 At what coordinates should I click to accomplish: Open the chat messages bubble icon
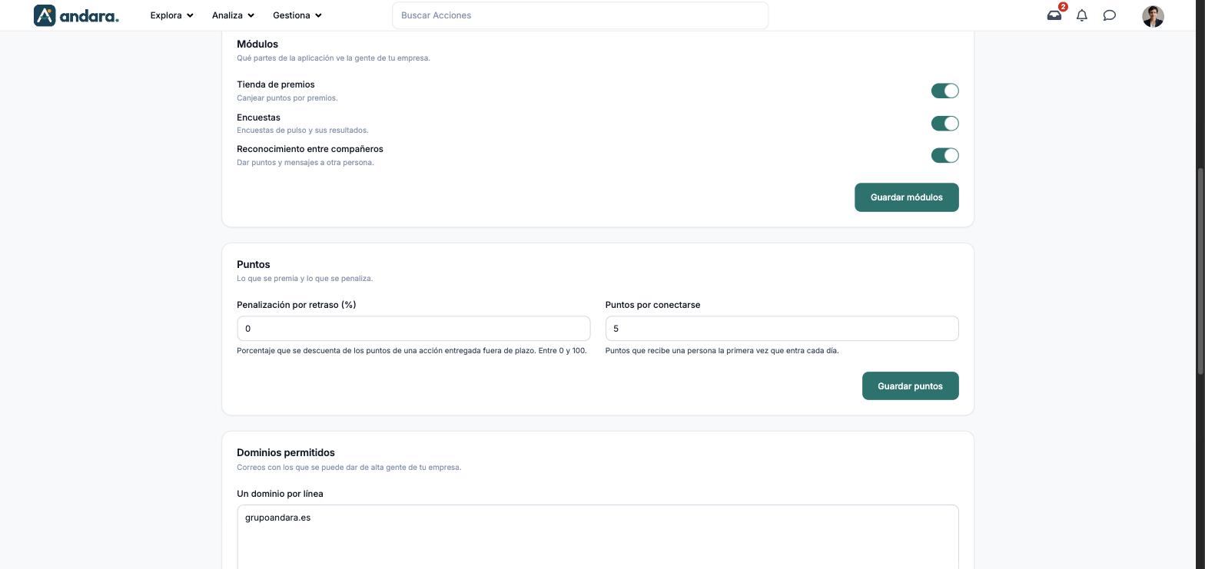tap(1110, 15)
